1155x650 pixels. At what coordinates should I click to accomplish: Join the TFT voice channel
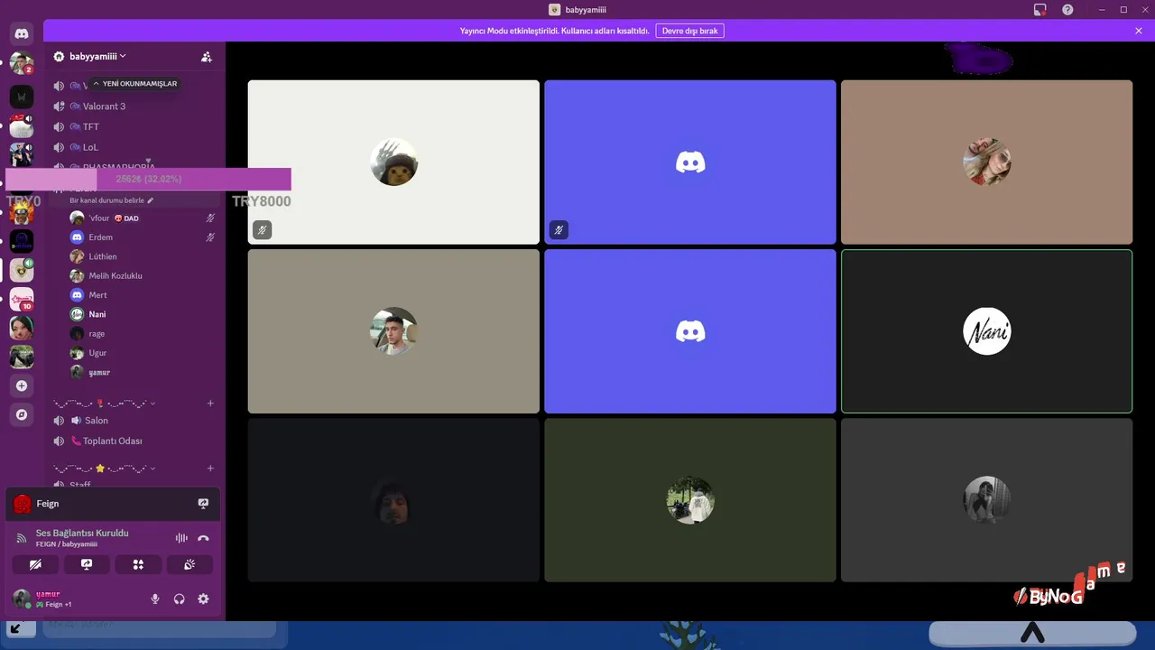(x=134, y=127)
